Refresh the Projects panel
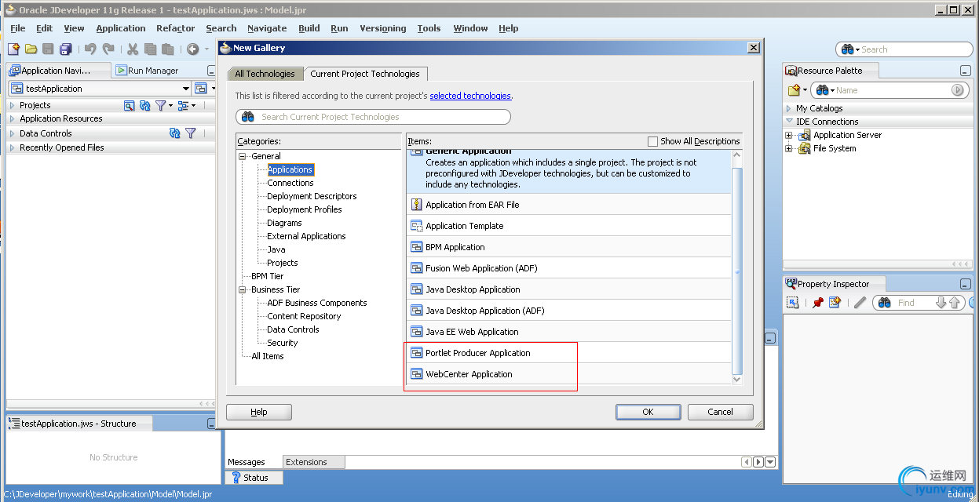The width and height of the screenshot is (979, 502). [144, 105]
